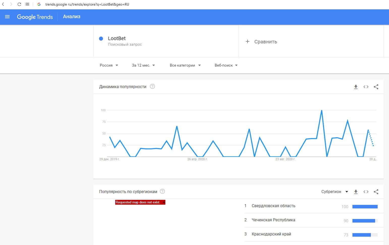Click the Сравнить add comparison button
Image resolution: width=389 pixels, height=245 pixels.
[261, 42]
